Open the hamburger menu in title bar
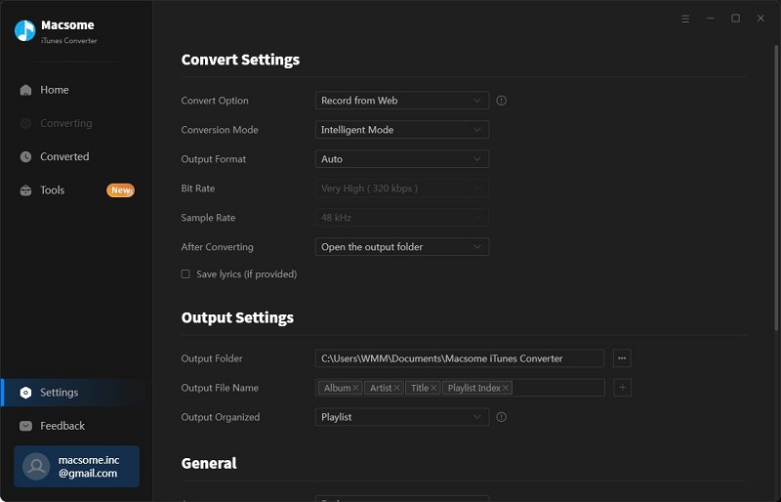Screen dimensions: 781x502 point(685,19)
